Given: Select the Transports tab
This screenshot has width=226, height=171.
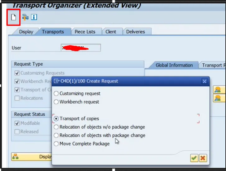Looking at the screenshot, I should point(53,32).
